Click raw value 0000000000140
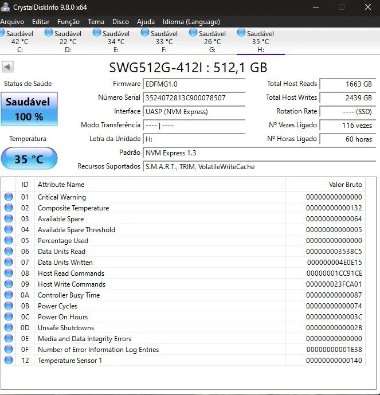Screen dimensions: 380x395 [x=334, y=361]
